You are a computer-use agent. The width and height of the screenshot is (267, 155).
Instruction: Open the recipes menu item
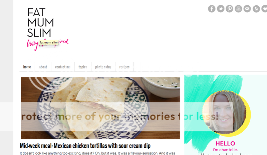click(x=124, y=67)
